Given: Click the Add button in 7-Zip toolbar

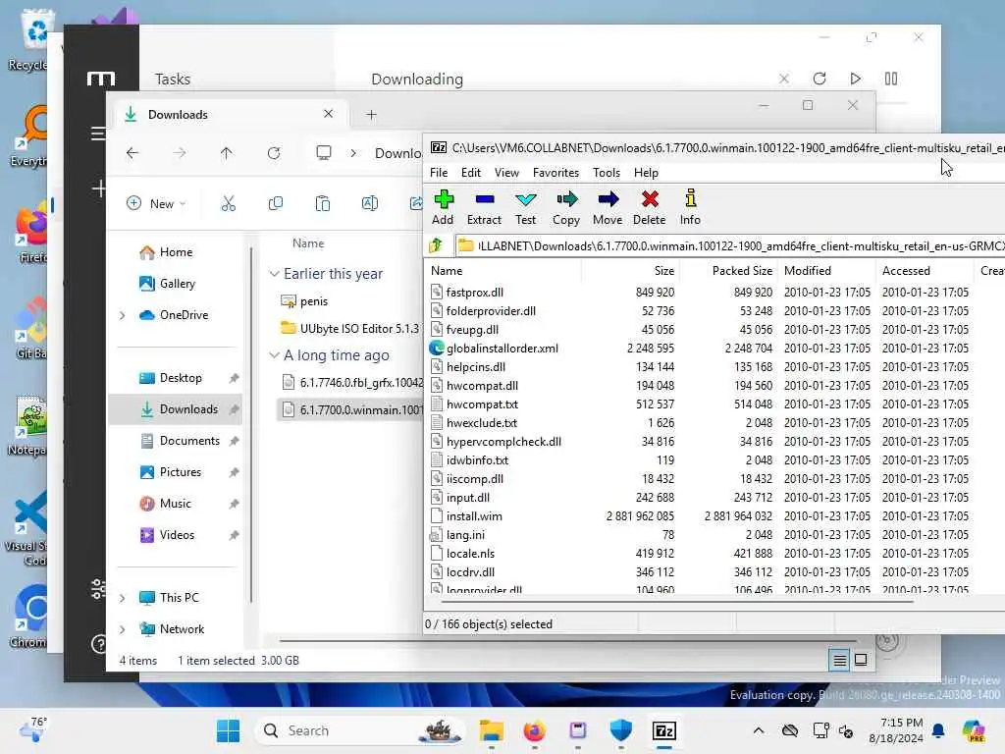Looking at the screenshot, I should [443, 208].
